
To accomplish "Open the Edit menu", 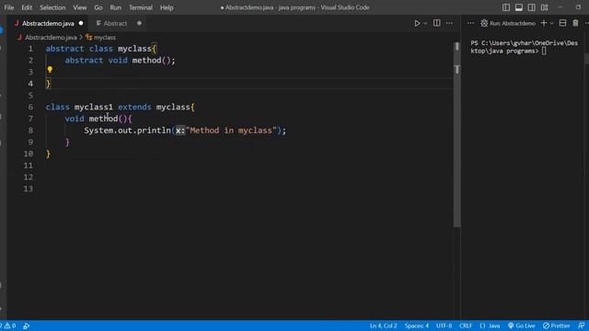I will click(27, 7).
